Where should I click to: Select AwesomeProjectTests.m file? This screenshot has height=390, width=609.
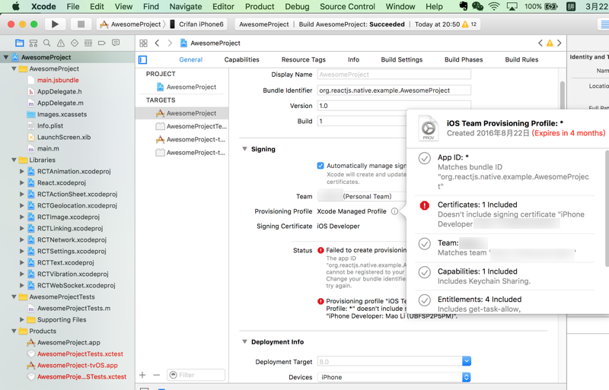point(73,308)
